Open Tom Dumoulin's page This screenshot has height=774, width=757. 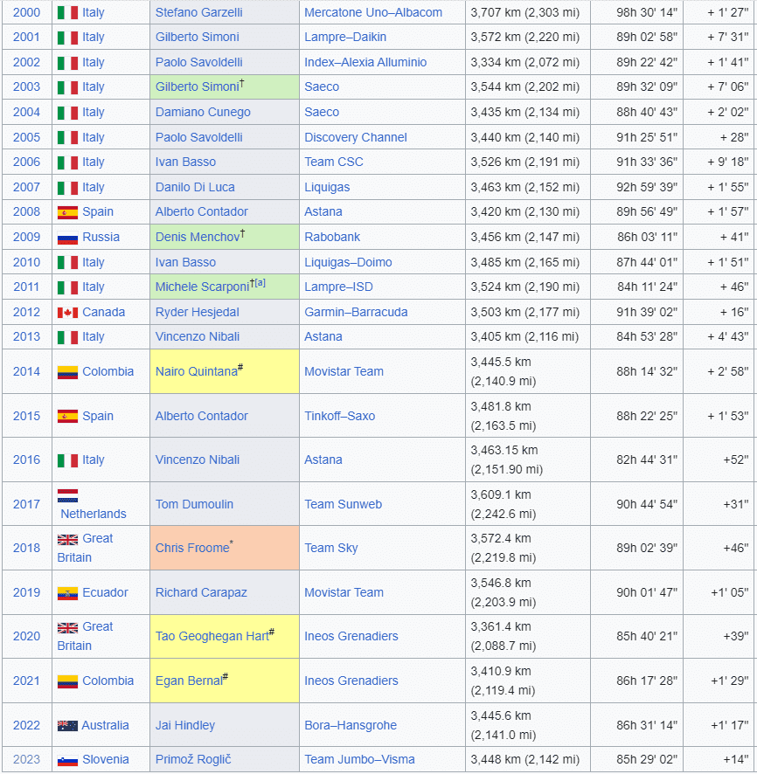(x=195, y=504)
